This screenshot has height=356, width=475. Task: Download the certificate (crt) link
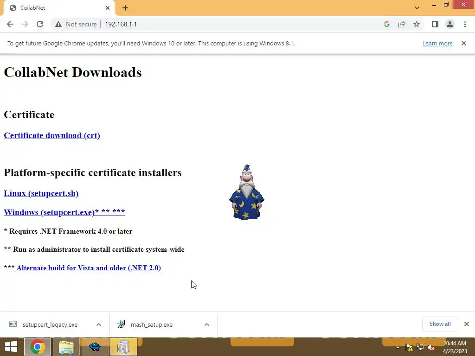coord(52,135)
